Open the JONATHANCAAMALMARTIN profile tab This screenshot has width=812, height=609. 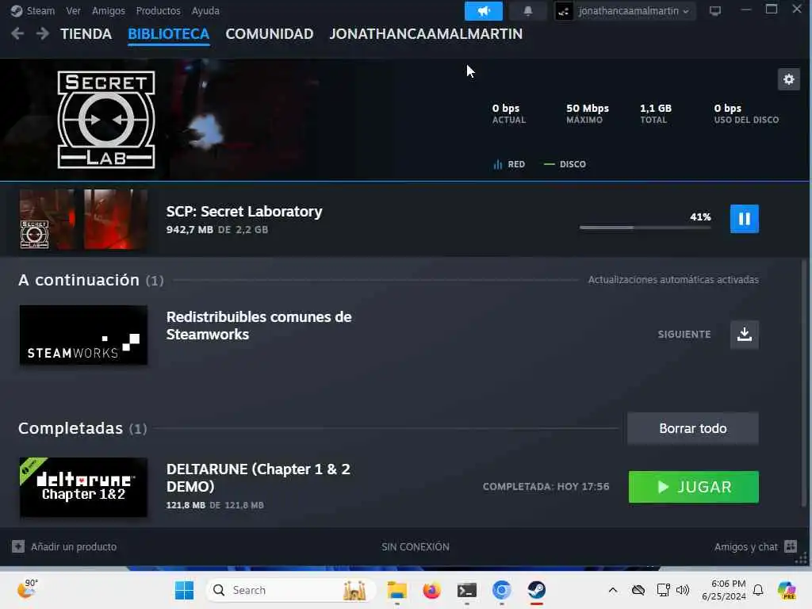(x=426, y=34)
